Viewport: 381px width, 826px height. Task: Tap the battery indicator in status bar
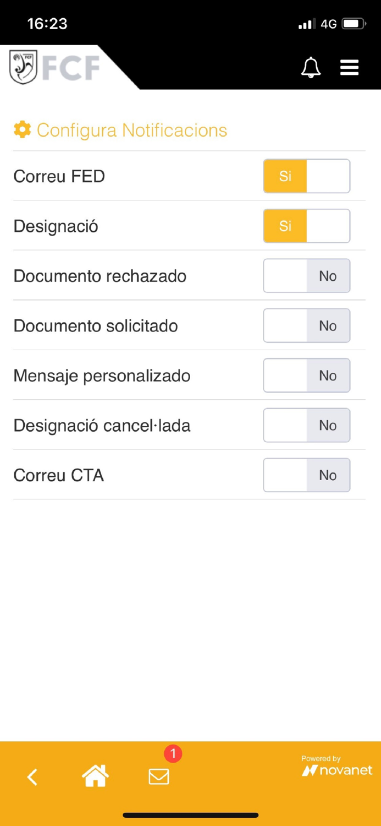click(352, 23)
